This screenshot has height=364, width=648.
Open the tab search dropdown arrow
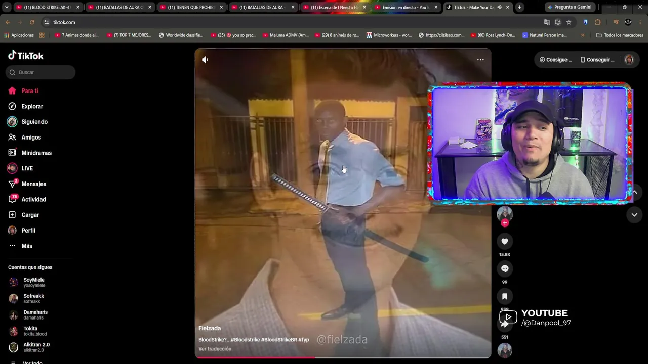(7, 7)
